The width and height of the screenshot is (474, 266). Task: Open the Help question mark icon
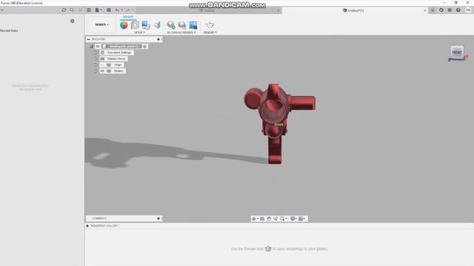[x=458, y=10]
